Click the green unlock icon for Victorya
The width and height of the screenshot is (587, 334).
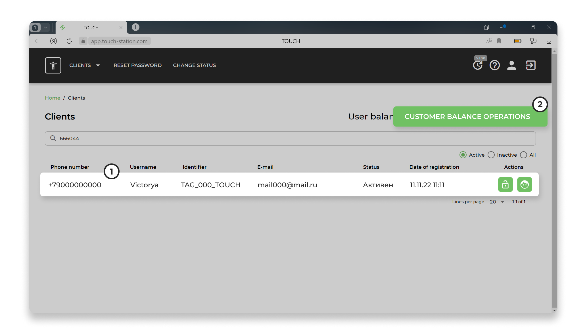click(x=505, y=185)
